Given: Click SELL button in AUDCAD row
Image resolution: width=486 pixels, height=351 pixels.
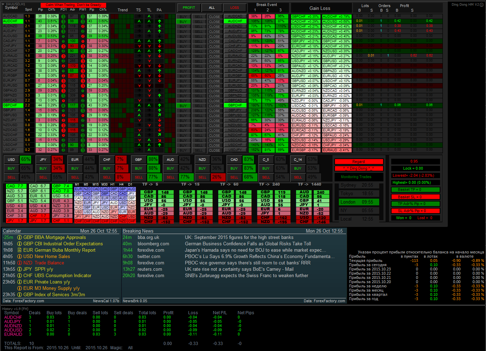Looking at the screenshot, I should (x=199, y=16).
